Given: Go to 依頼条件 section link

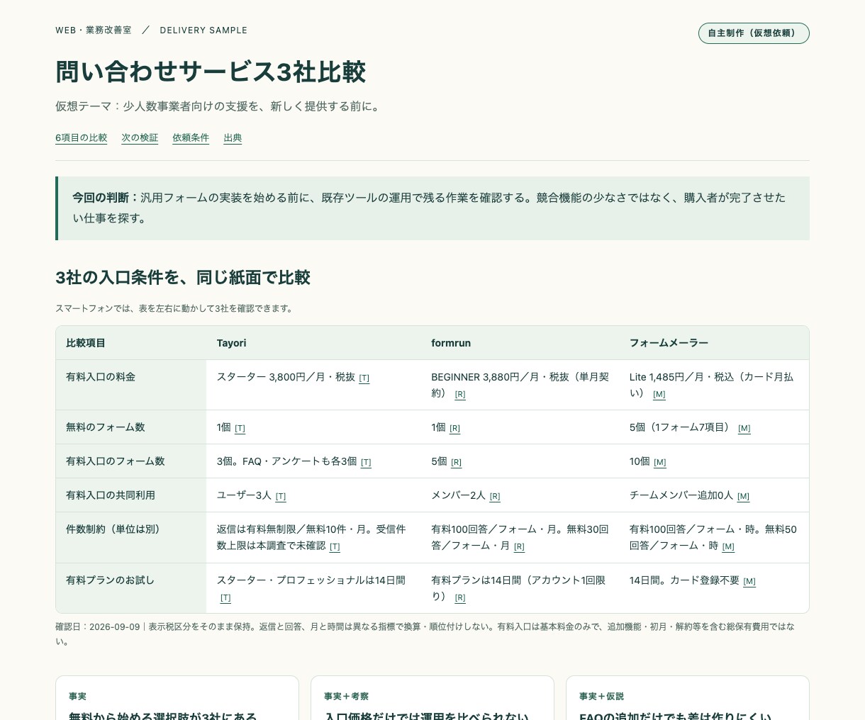Looking at the screenshot, I should click(191, 137).
